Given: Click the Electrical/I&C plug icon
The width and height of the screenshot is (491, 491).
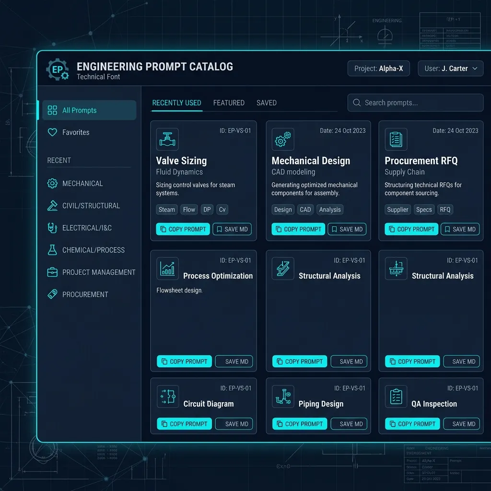Looking at the screenshot, I should 52,228.
